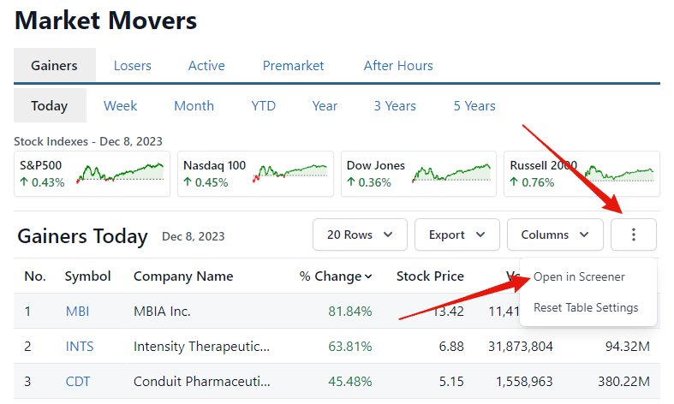Switch to the Losers tab
Screen dimensions: 674x404
tap(132, 65)
